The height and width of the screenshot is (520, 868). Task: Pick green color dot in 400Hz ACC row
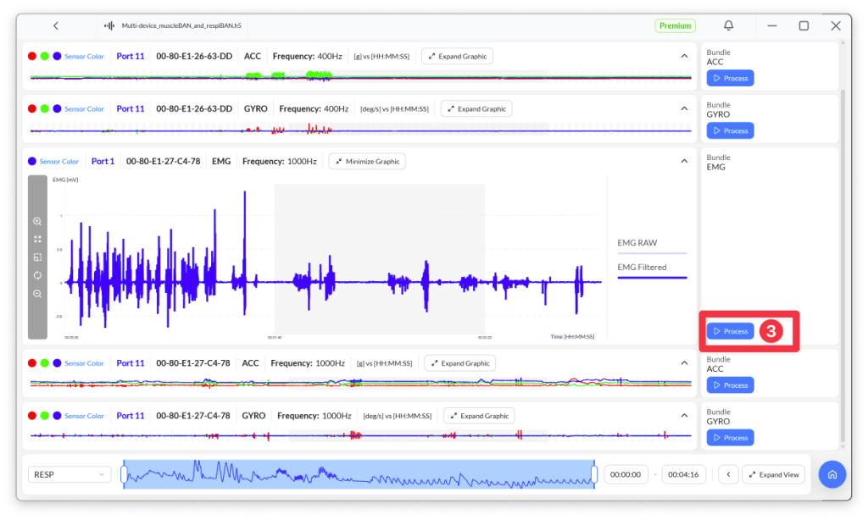coord(44,56)
